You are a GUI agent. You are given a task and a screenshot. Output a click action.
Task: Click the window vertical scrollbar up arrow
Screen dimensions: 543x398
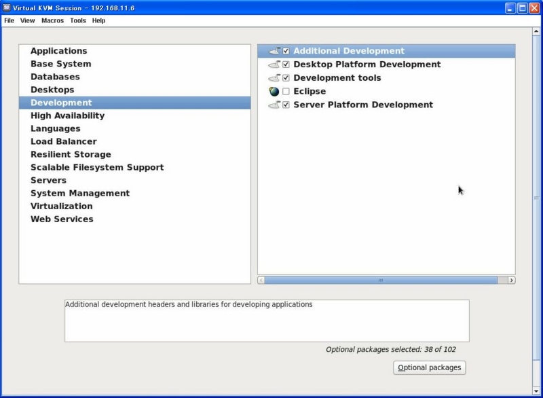point(536,31)
